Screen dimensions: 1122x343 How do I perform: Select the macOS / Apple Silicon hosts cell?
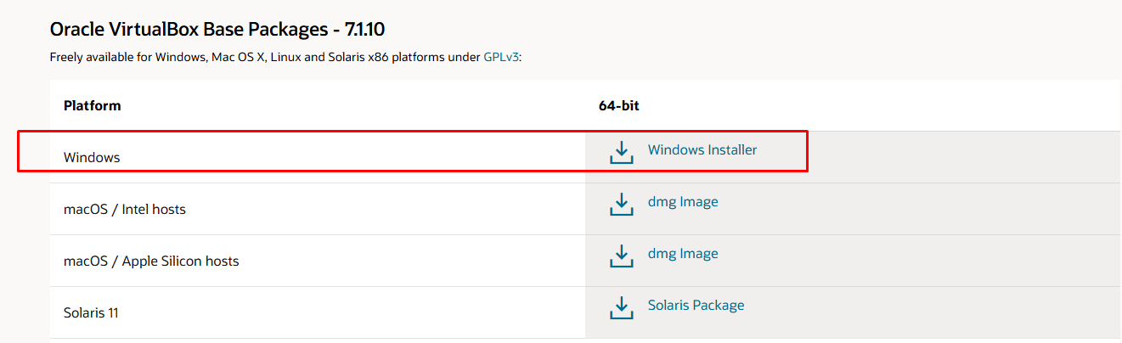(318, 261)
